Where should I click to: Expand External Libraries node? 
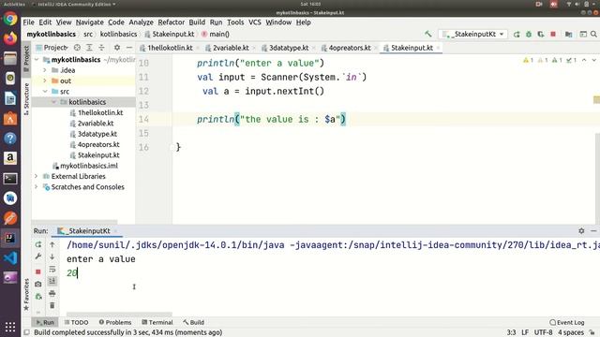click(37, 176)
